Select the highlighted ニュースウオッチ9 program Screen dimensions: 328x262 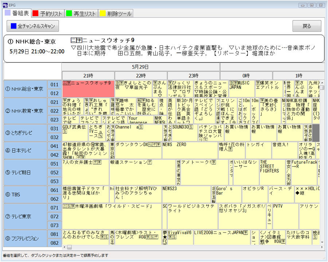click(x=88, y=89)
